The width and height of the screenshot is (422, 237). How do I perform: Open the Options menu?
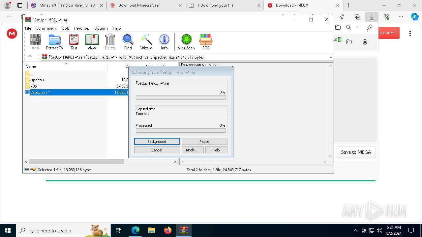(x=101, y=28)
